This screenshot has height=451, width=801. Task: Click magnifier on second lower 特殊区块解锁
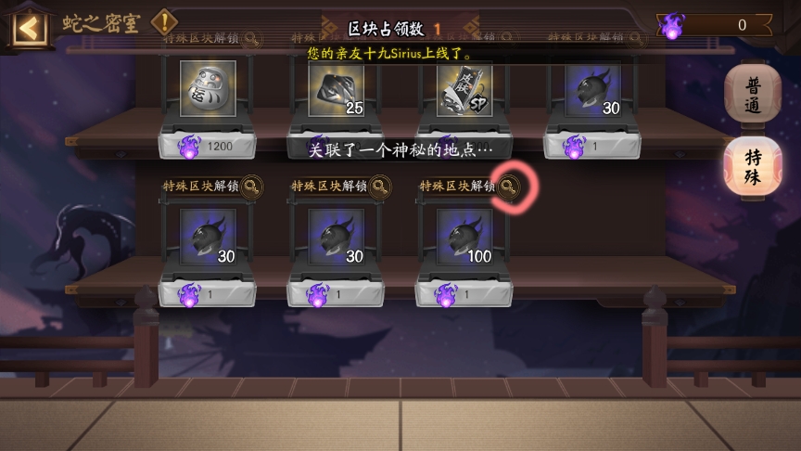tap(379, 187)
